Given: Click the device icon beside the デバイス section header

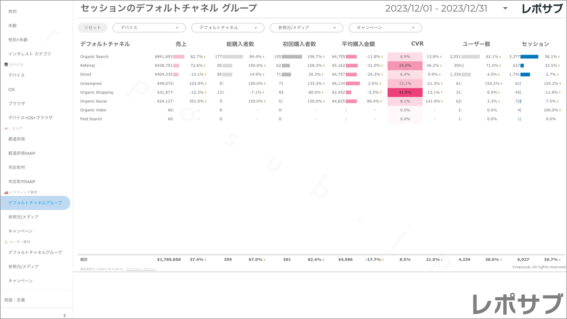Looking at the screenshot, I should [x=6, y=64].
